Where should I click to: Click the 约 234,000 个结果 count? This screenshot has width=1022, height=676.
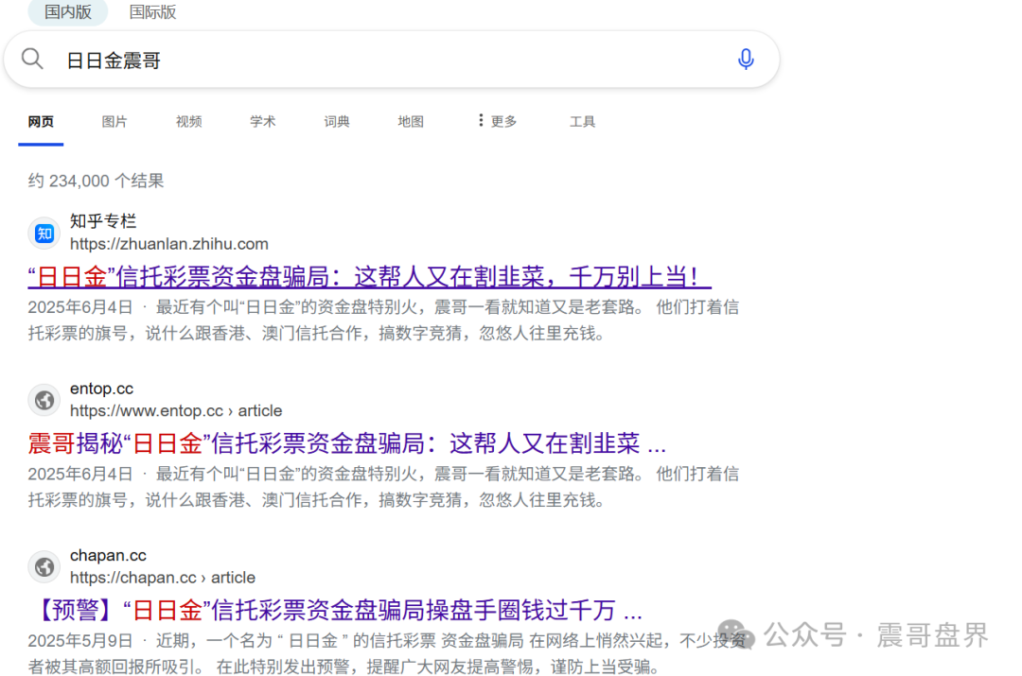[x=96, y=181]
